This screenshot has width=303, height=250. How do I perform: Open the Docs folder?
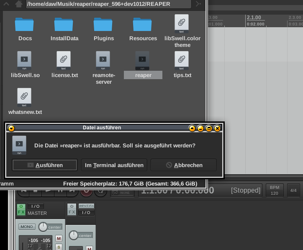point(25,29)
